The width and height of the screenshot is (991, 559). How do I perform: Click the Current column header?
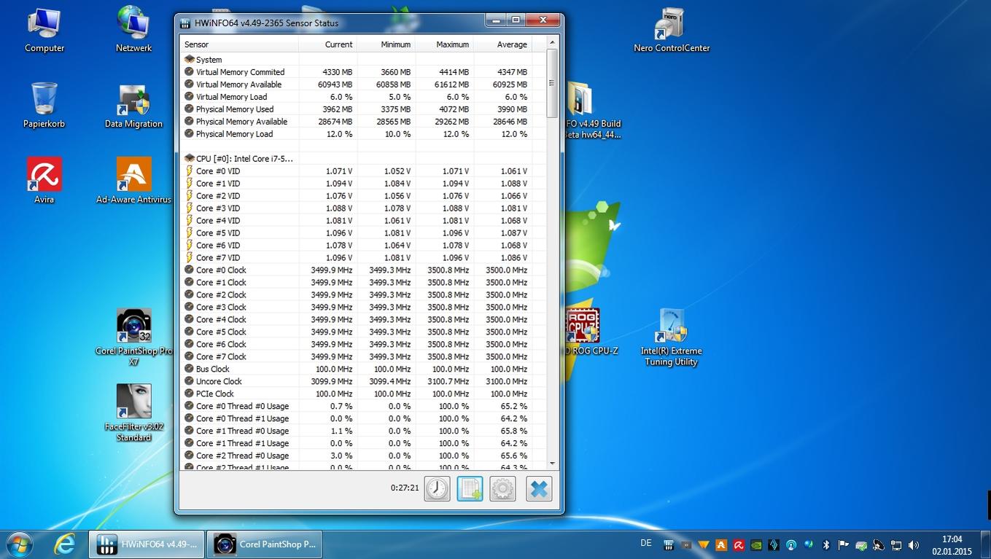point(328,44)
